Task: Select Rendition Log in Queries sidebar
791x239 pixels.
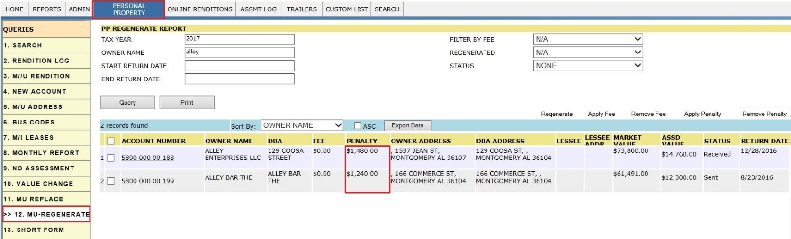Action: point(46,61)
